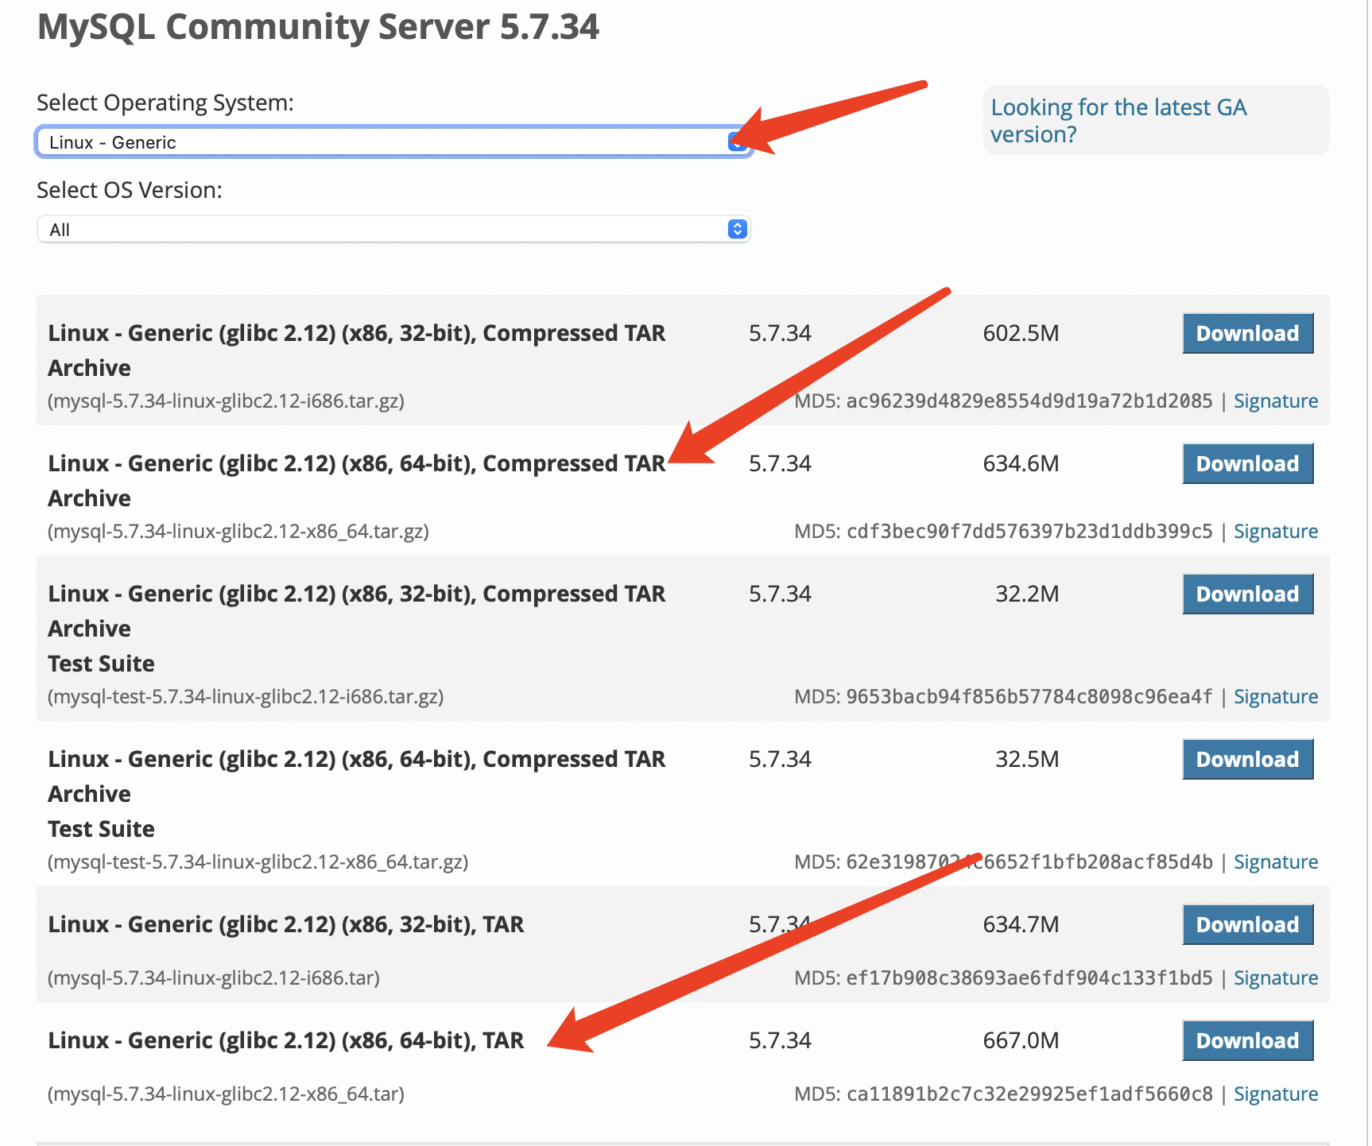Click the MD5 value ef17b908c38693ae6fdf904c133f1bd5

point(1029,978)
